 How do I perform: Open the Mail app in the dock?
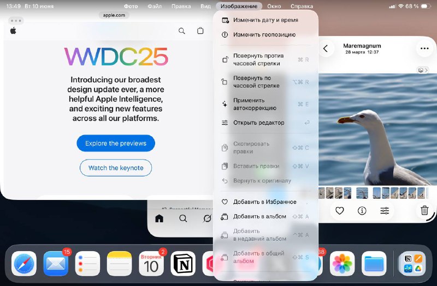pyautogui.click(x=56, y=264)
